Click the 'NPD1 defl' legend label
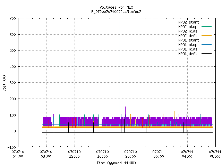 coord(188,54)
